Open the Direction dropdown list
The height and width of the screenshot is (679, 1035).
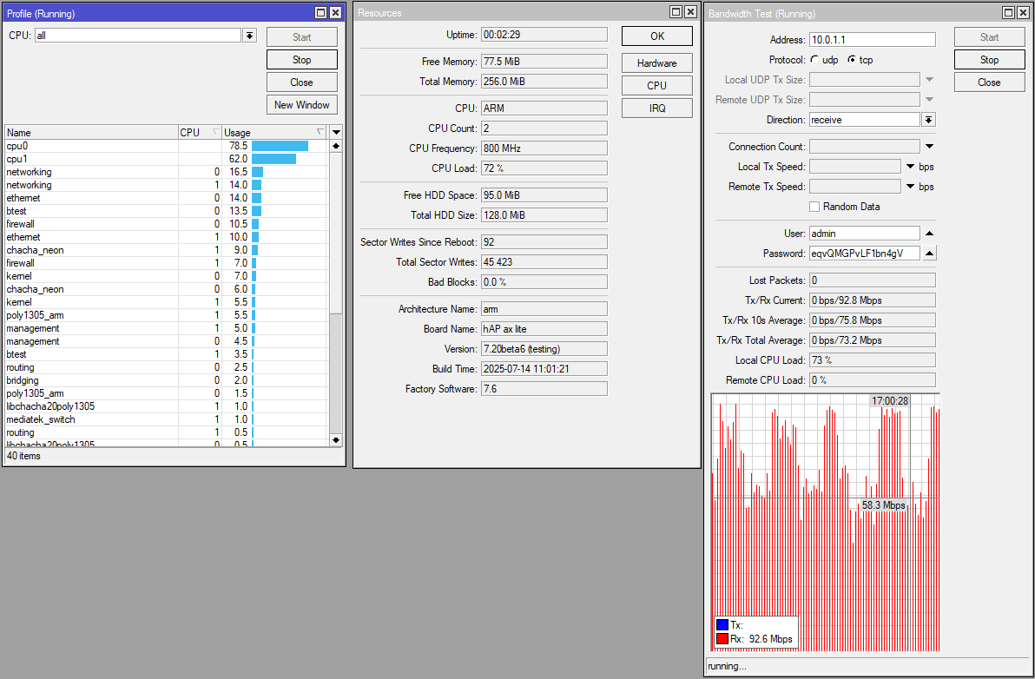pos(928,120)
